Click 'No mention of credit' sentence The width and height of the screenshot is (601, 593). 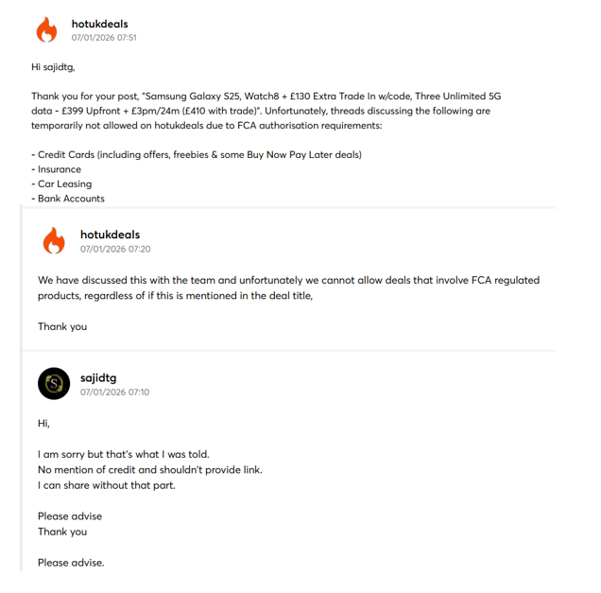pyautogui.click(x=150, y=470)
